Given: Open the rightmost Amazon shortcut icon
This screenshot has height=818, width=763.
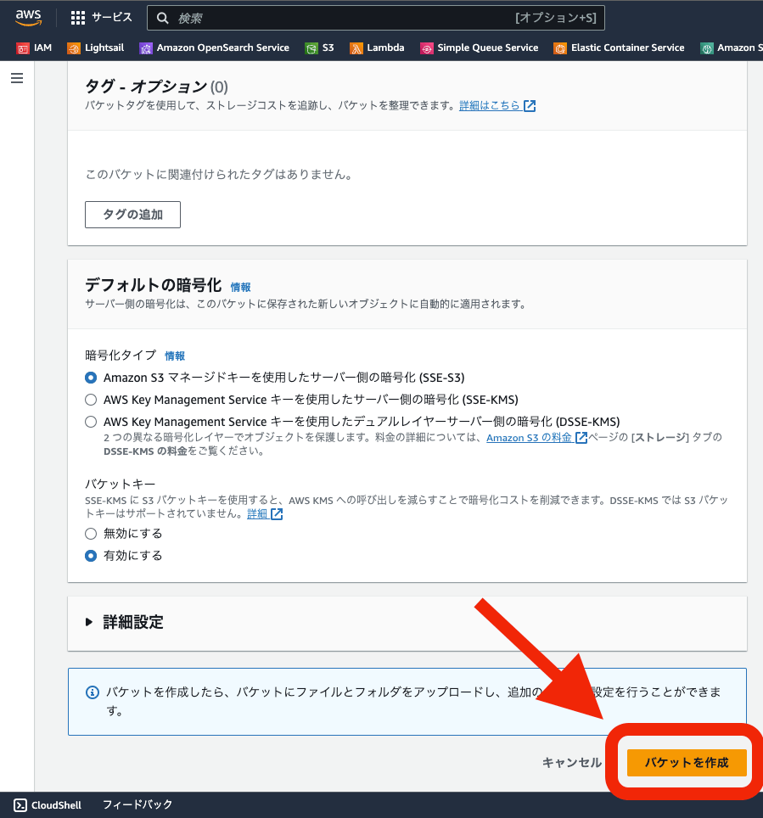Looking at the screenshot, I should (707, 48).
